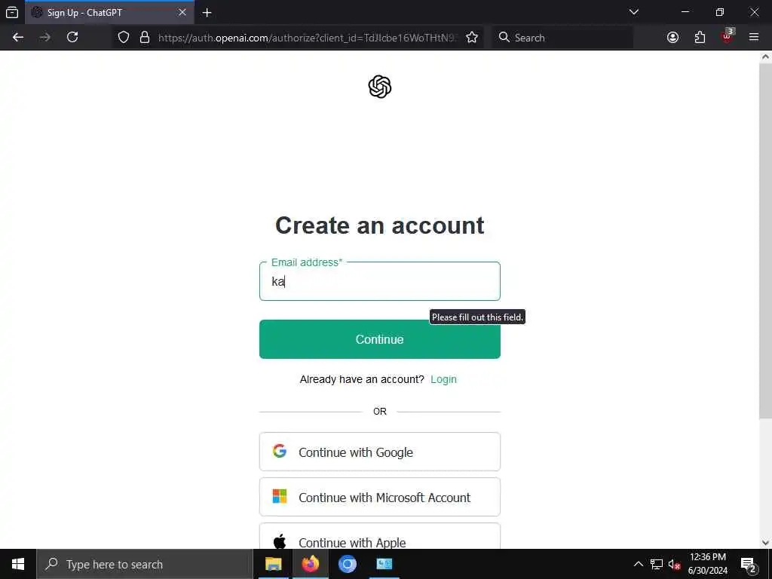Select the Sign Up - ChatGPT tab
The image size is (772, 579).
109,13
